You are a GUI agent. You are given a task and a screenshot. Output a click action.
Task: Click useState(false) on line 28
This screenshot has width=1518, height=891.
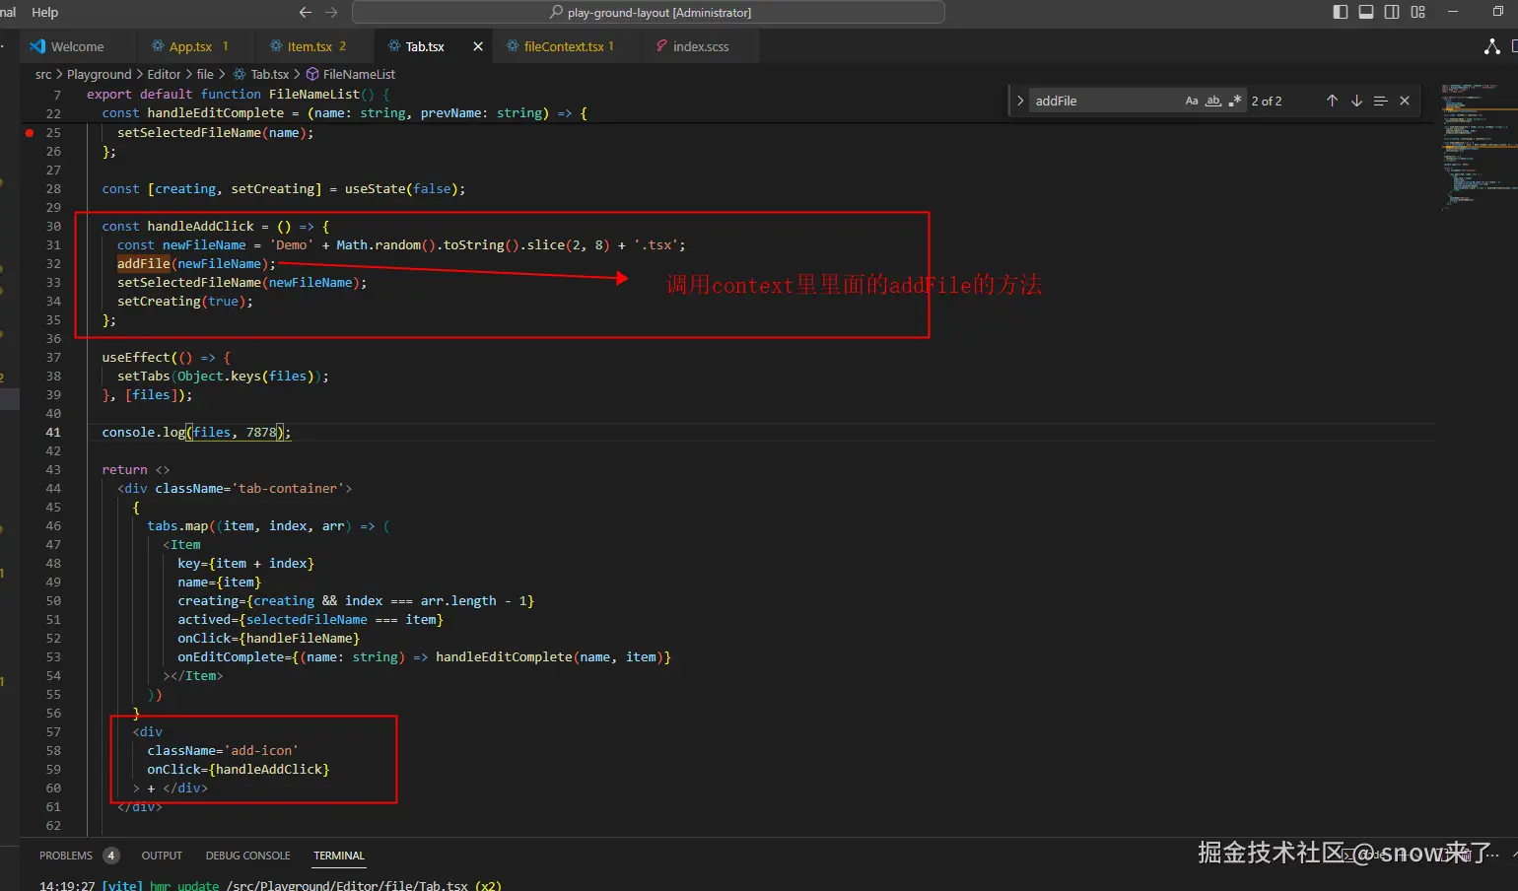(x=401, y=188)
